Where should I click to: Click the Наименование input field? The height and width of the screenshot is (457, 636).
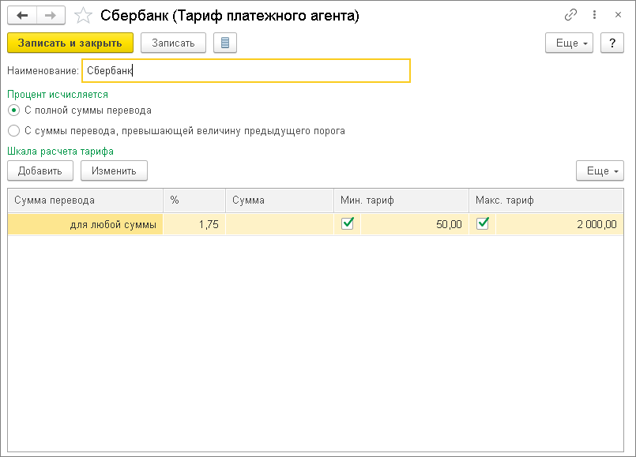point(246,70)
